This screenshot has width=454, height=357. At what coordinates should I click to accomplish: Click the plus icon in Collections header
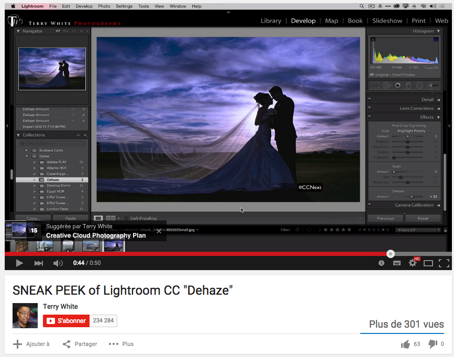click(x=85, y=135)
